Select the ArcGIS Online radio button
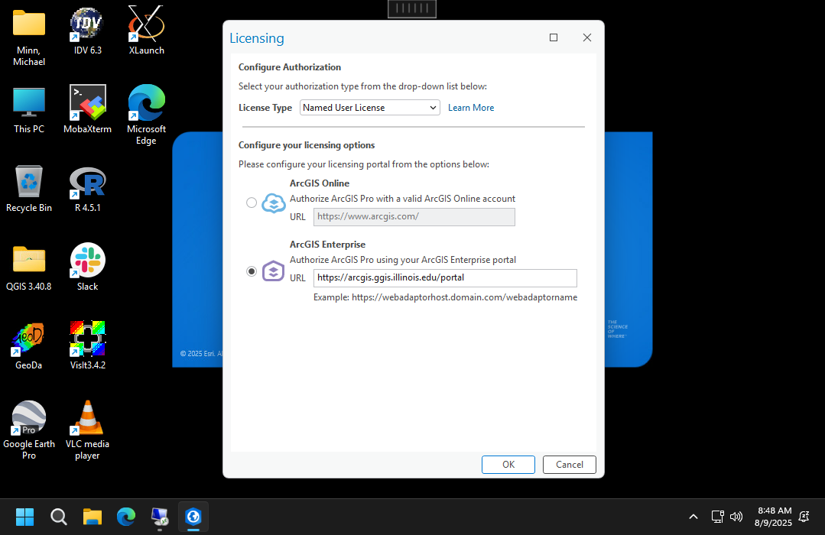 tap(252, 203)
